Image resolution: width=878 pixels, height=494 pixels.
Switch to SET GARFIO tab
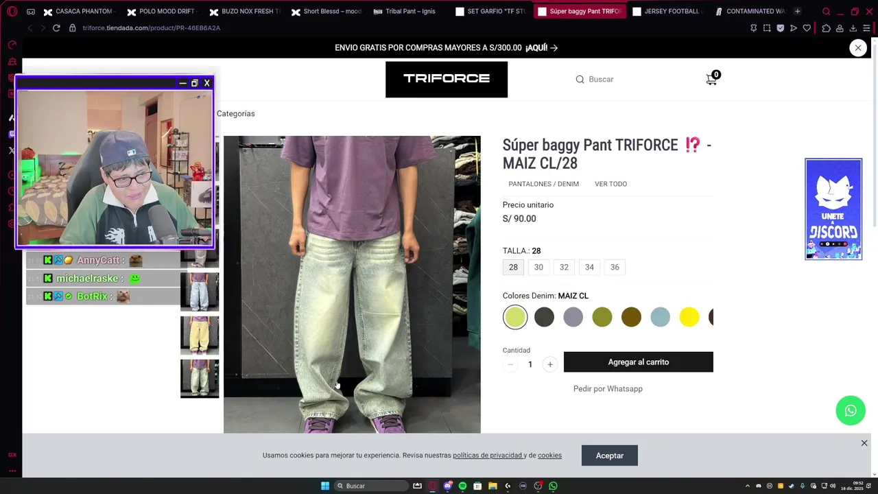click(490, 12)
